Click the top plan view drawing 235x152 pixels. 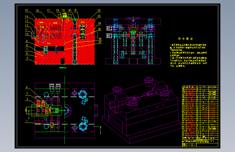tap(65, 110)
